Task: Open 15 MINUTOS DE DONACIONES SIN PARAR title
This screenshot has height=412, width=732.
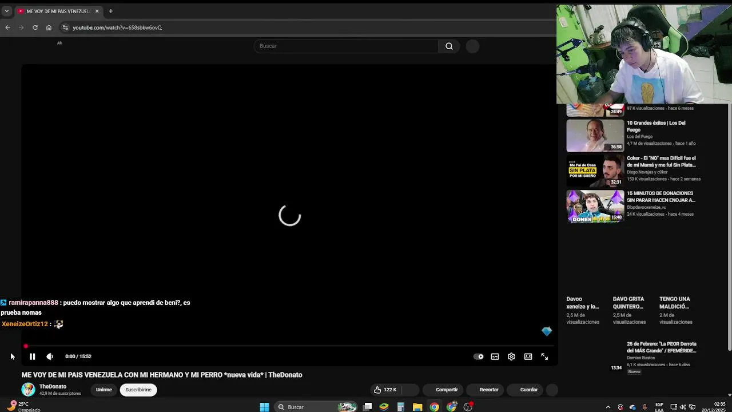Action: click(661, 197)
